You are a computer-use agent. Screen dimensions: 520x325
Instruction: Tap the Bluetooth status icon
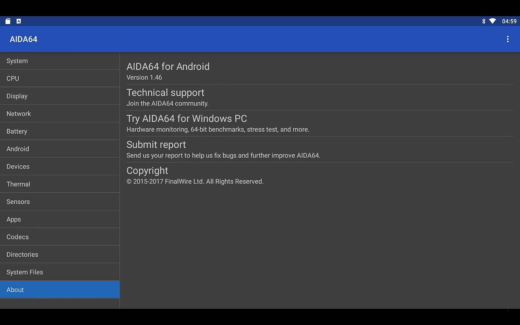coord(483,21)
